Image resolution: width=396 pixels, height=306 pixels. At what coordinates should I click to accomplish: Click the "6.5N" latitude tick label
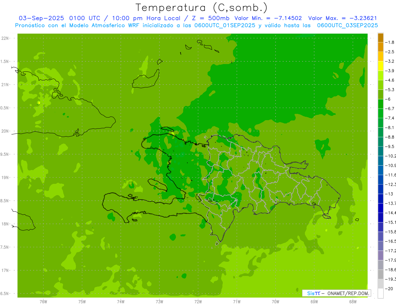[5, 293]
